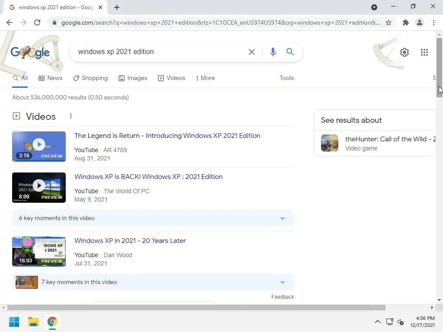
Task: Click the key moments small thumbnail
Action: [x=26, y=282]
